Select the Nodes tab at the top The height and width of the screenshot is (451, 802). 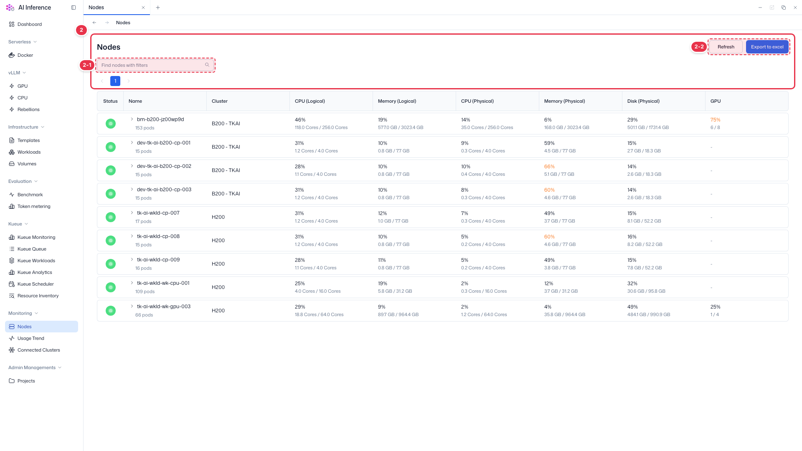pos(117,8)
